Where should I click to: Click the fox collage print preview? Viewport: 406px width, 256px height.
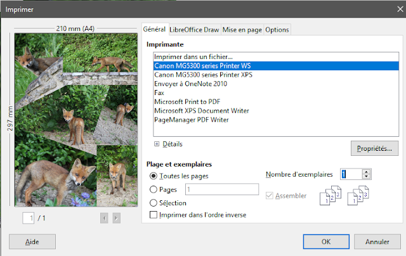point(76,120)
